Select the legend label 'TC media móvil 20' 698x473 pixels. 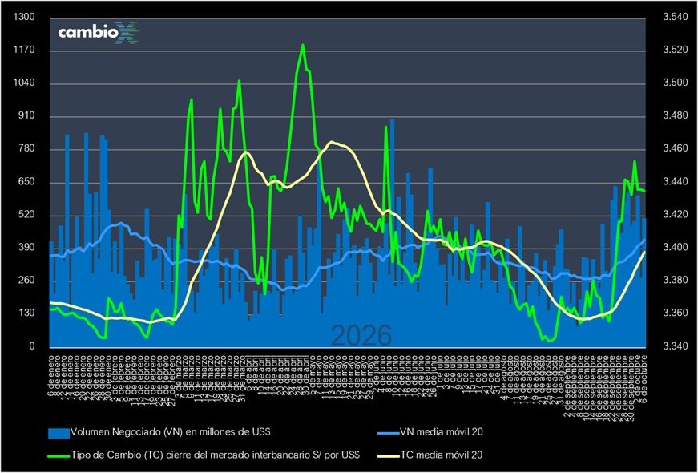(442, 455)
